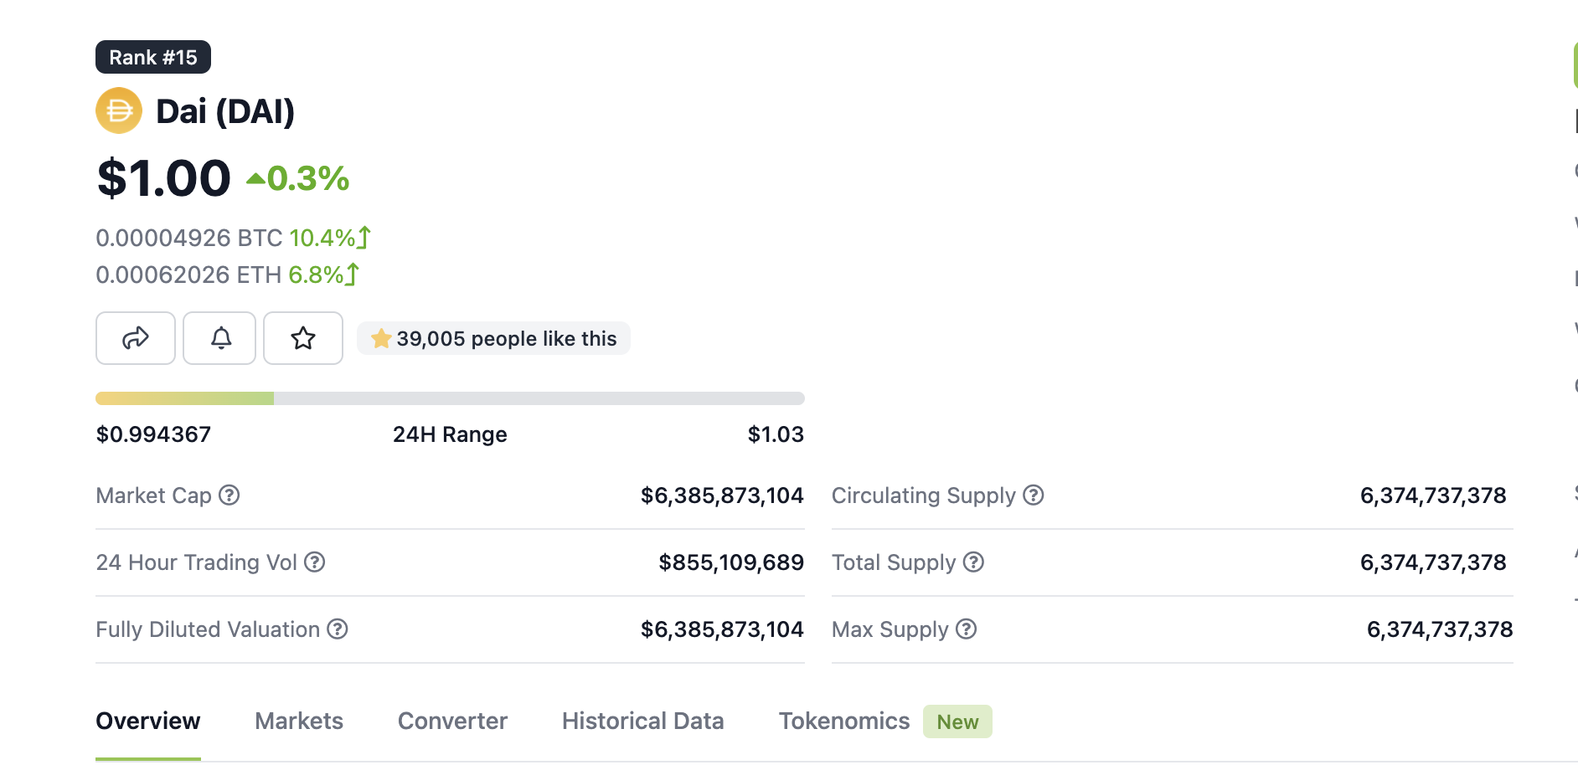1578x765 pixels.
Task: Click the $0.994367 range low value
Action: [x=153, y=434]
